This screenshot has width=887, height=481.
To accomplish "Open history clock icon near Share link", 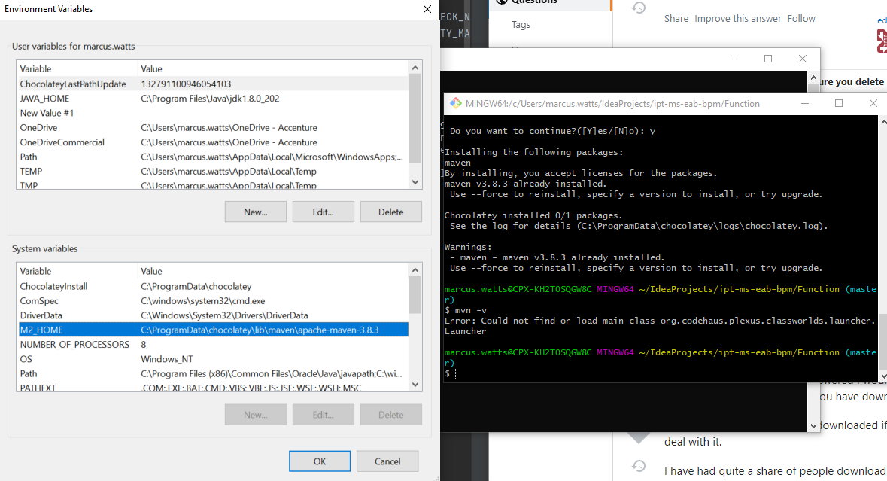I will point(639,8).
